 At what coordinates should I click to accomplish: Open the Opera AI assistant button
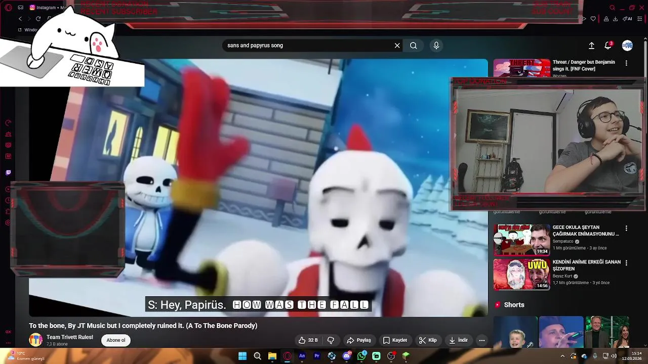coord(628,19)
